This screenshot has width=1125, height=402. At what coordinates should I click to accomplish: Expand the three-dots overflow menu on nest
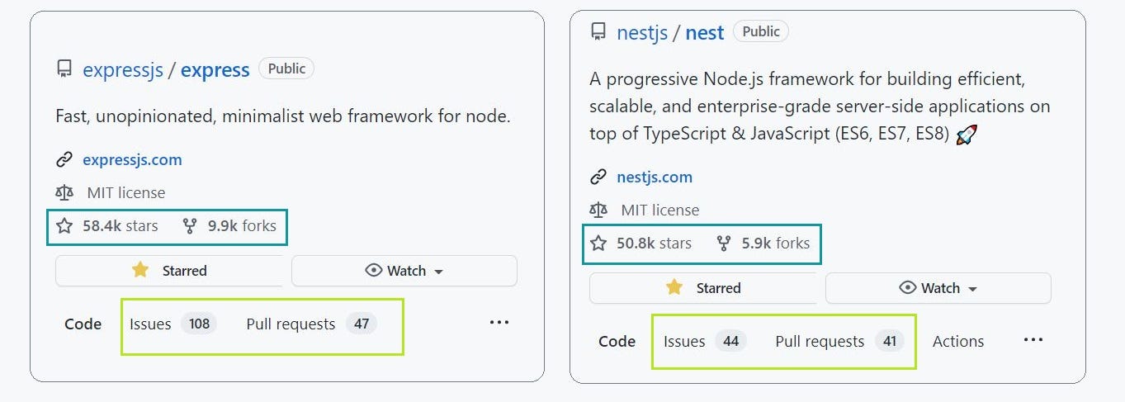pyautogui.click(x=1033, y=340)
